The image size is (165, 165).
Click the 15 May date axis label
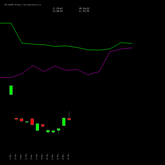tap(31, 157)
